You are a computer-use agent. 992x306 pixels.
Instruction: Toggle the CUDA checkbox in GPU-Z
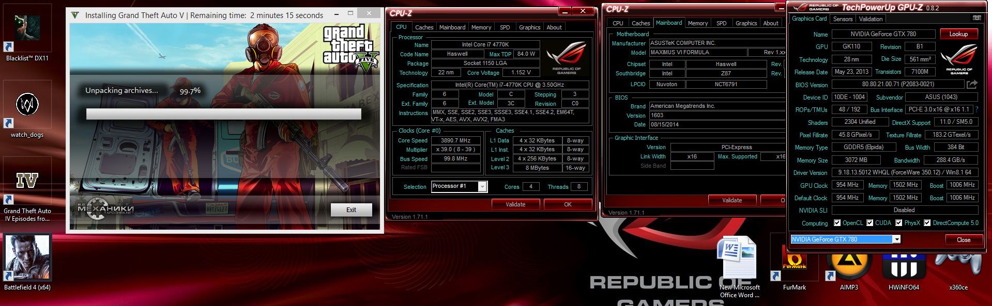870,223
